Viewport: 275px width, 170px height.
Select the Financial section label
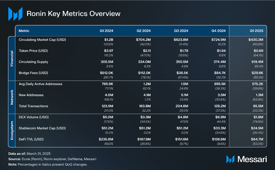pyautogui.click(x=11, y=57)
